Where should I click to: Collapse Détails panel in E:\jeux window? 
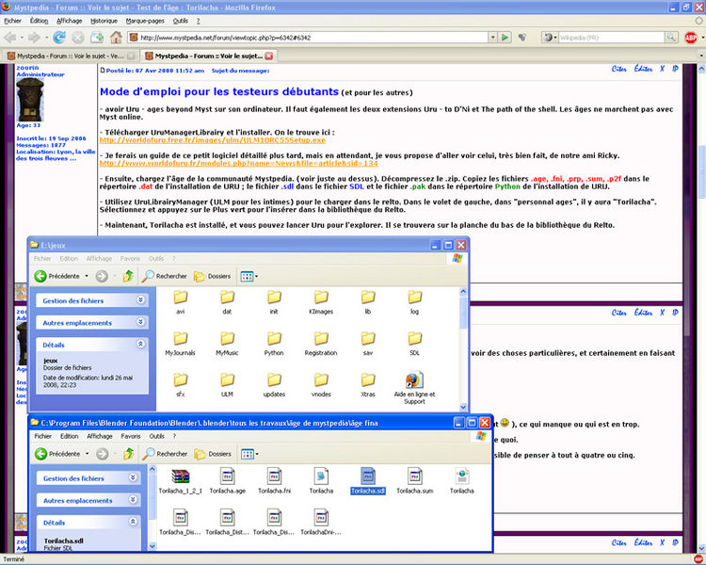(140, 344)
